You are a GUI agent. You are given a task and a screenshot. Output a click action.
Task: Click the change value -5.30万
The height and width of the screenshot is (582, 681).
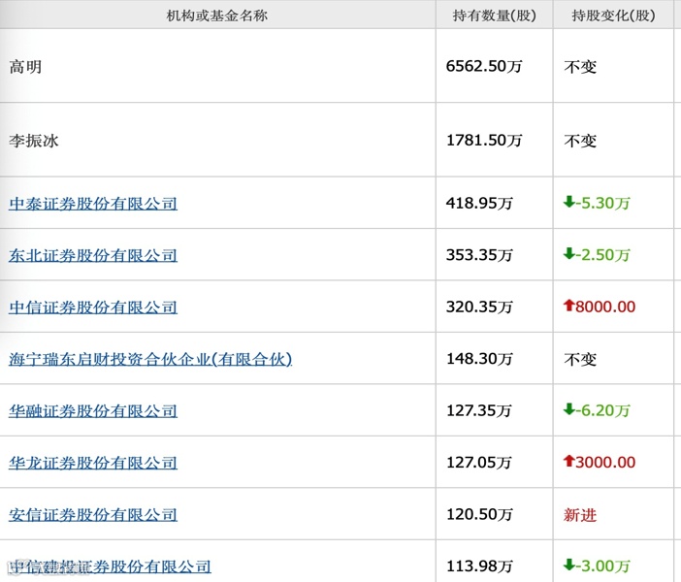(x=603, y=203)
